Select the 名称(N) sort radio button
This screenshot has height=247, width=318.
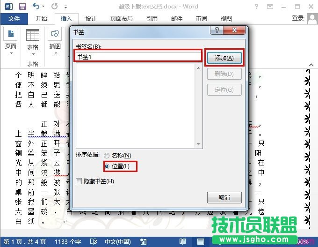(x=107, y=156)
